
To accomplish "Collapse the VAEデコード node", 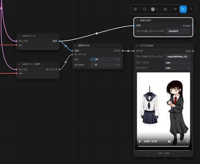I will pyautogui.click(x=19, y=36).
